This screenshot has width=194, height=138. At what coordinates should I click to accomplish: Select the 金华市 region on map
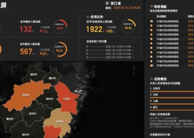[x=33, y=113]
